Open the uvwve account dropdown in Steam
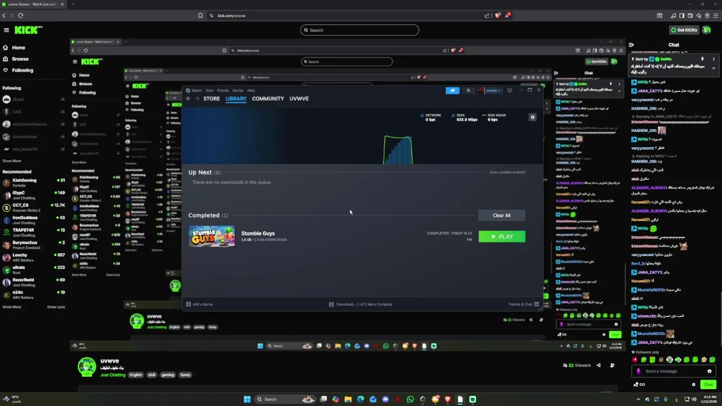The height and width of the screenshot is (406, 722). point(490,90)
